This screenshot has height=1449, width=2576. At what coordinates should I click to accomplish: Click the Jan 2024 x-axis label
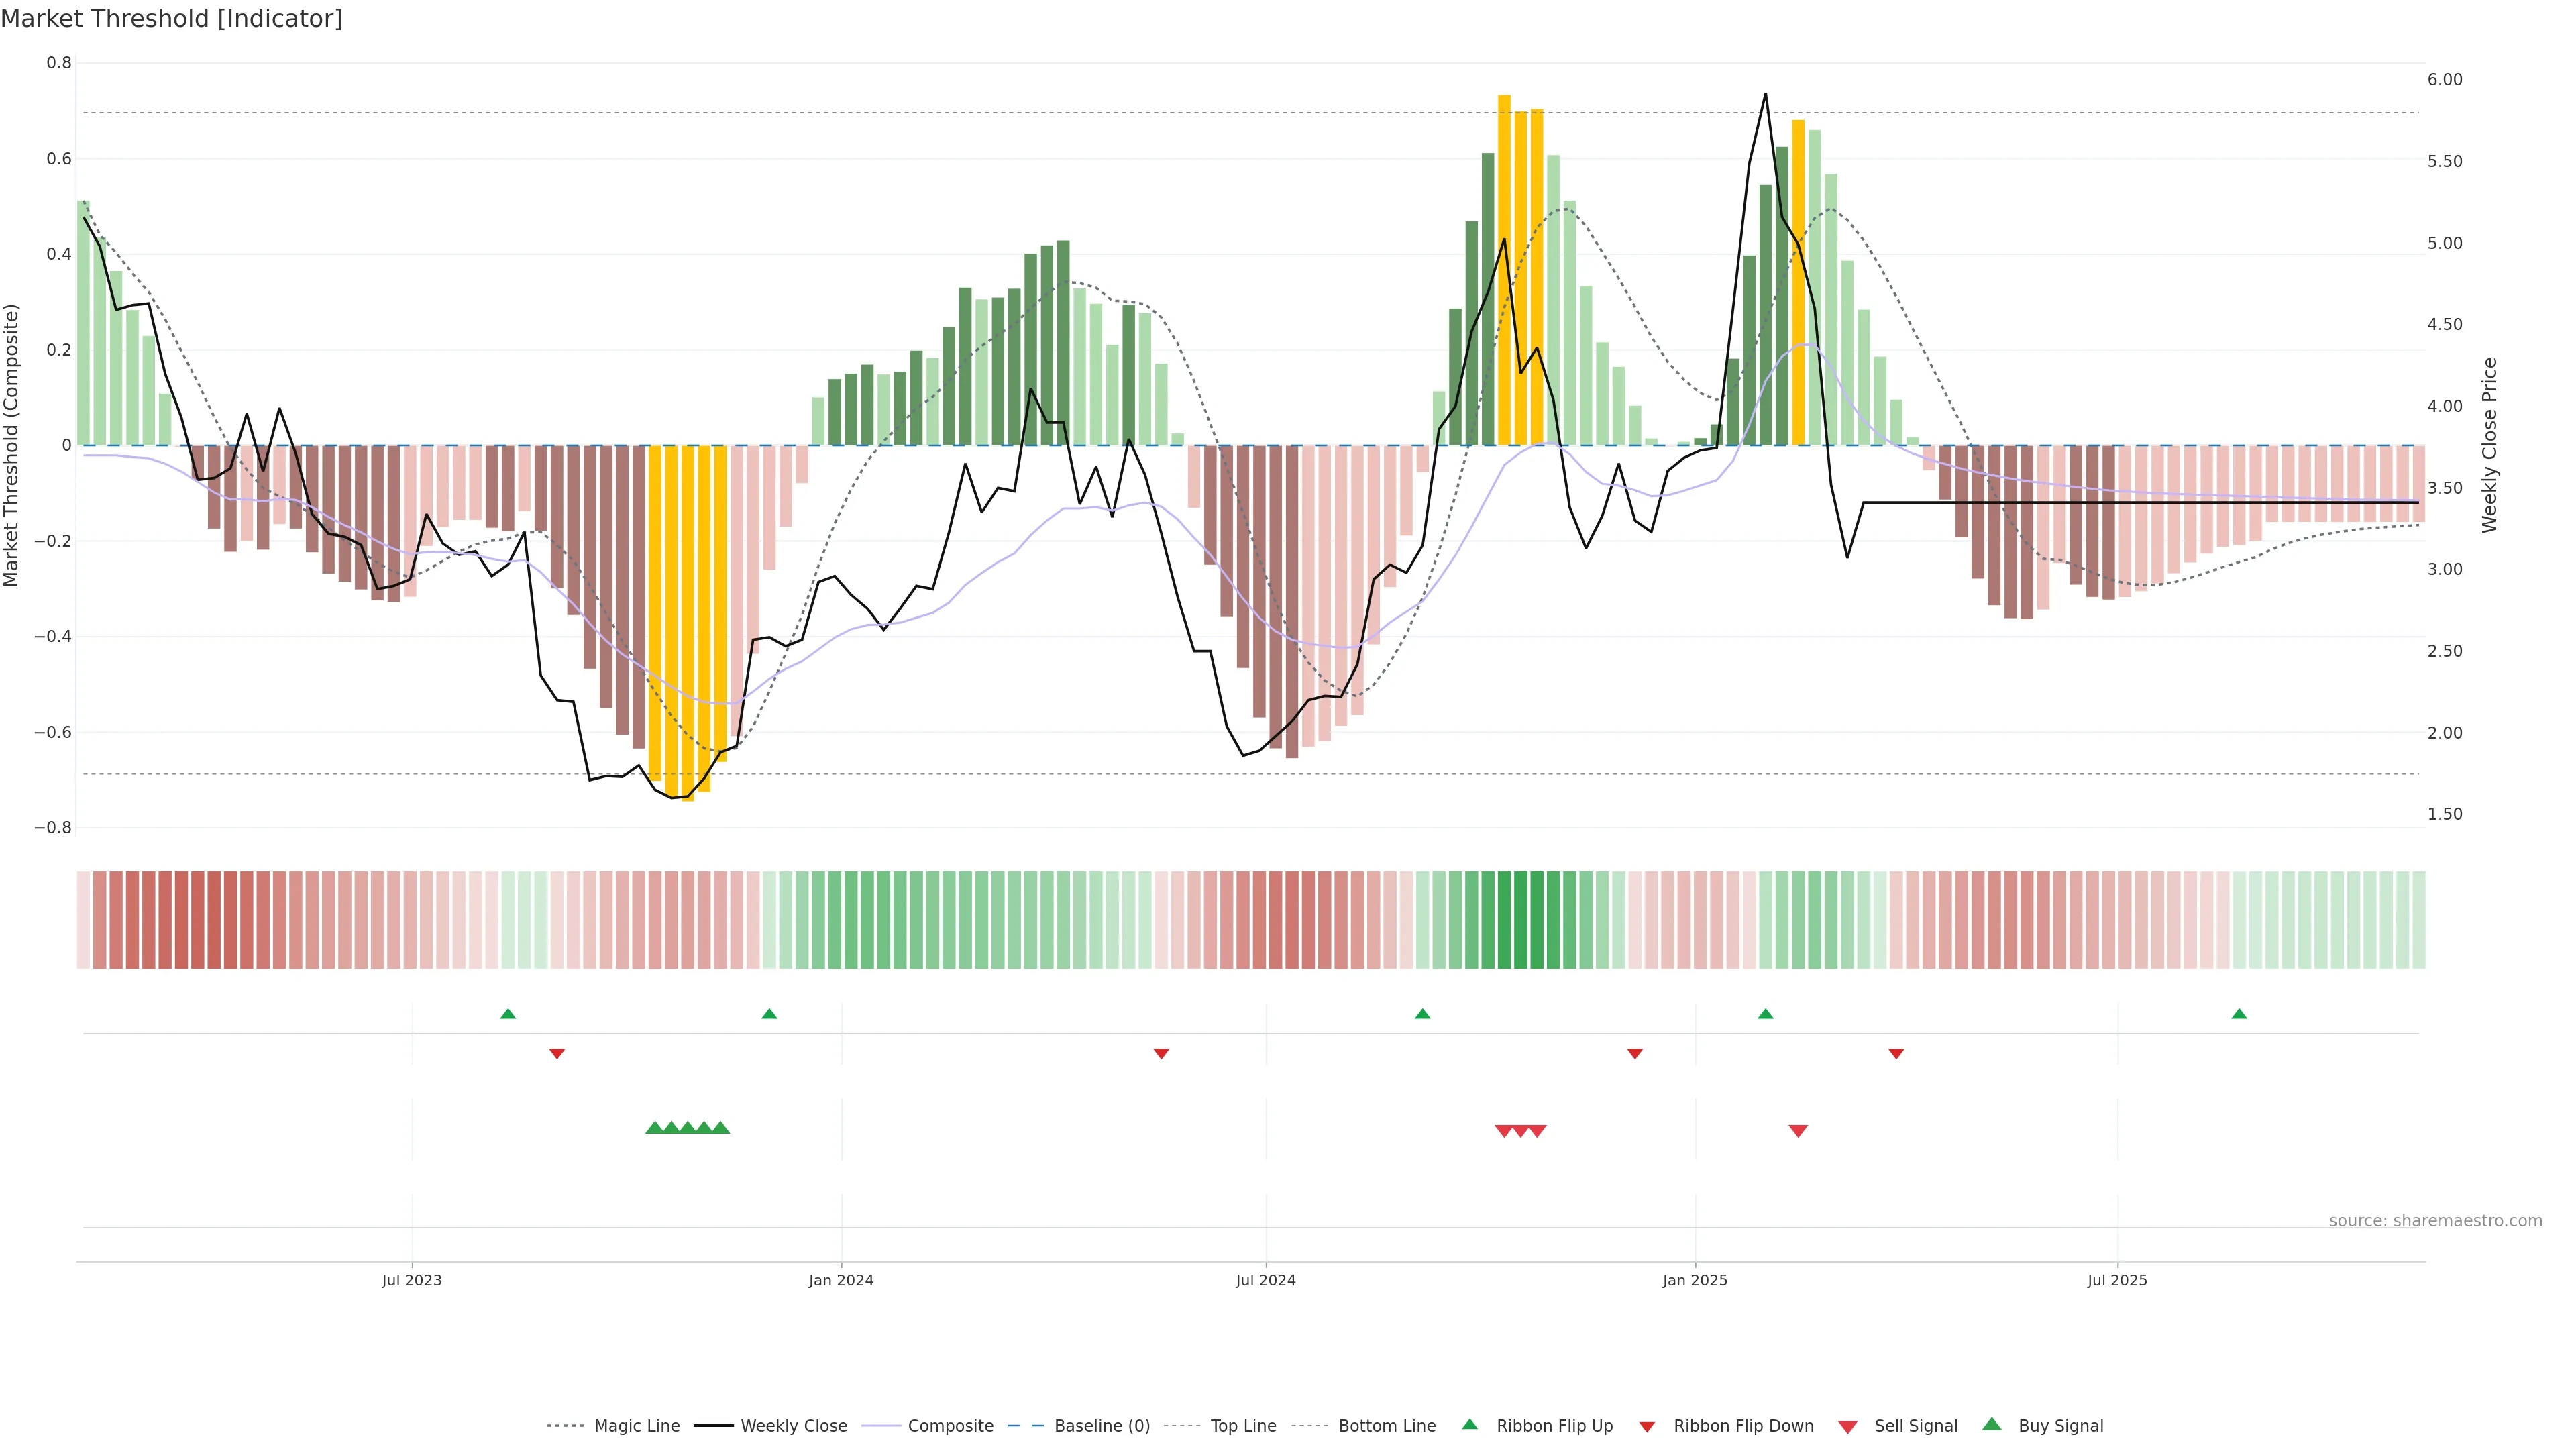(841, 1280)
